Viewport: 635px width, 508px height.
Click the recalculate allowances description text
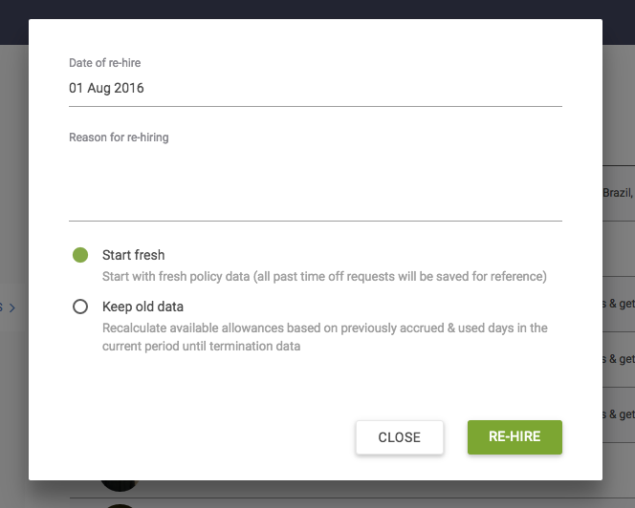point(324,337)
